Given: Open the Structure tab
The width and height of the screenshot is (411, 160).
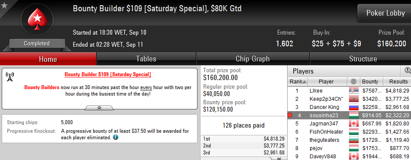Looking at the screenshot, I should point(363,59).
